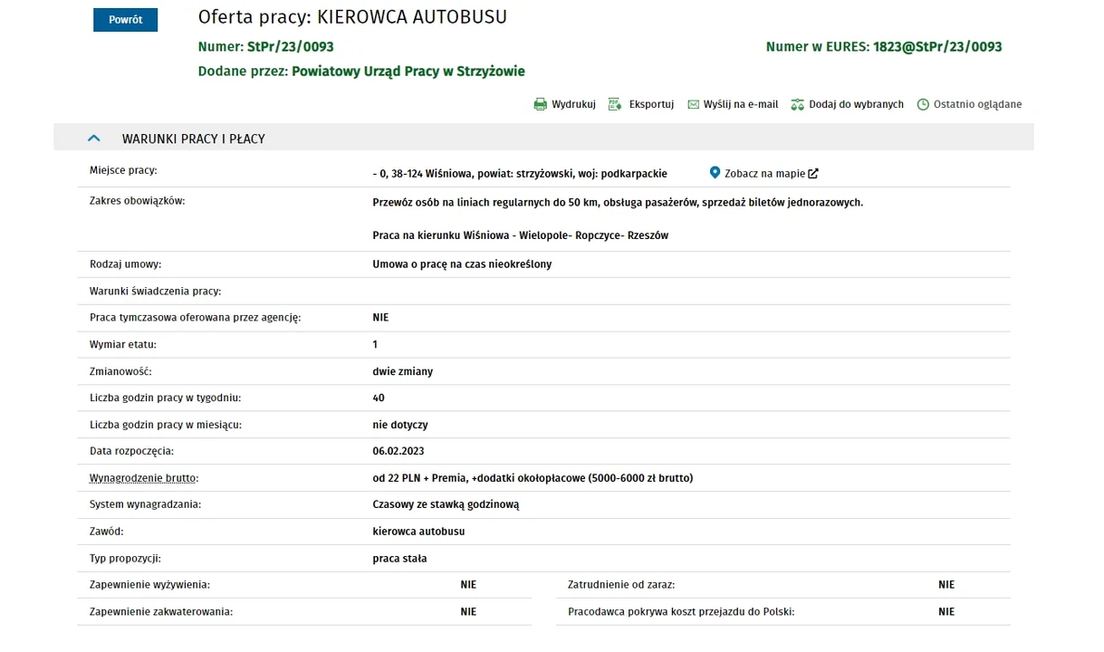The height and width of the screenshot is (652, 1104).
Task: Click the Rodzaj umowy label
Action: 125,264
